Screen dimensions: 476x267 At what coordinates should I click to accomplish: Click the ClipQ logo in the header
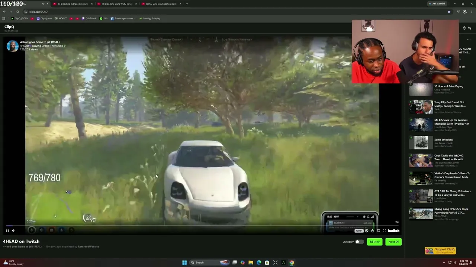point(9,27)
